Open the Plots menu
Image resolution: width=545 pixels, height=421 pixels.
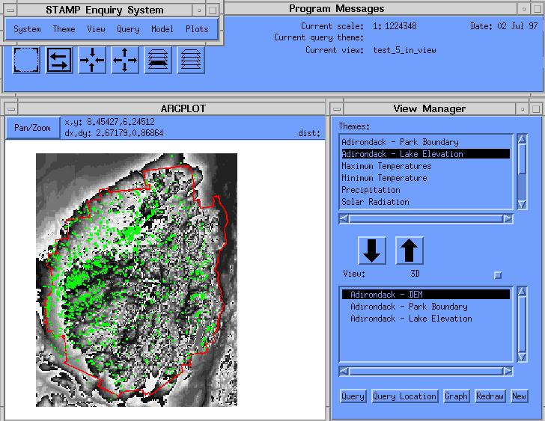197,29
